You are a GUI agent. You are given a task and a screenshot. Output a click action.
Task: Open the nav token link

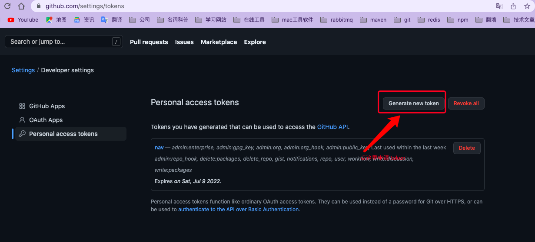point(159,148)
